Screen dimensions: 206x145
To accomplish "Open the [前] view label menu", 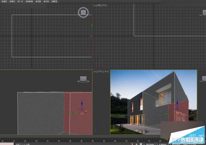I will (99, 5).
